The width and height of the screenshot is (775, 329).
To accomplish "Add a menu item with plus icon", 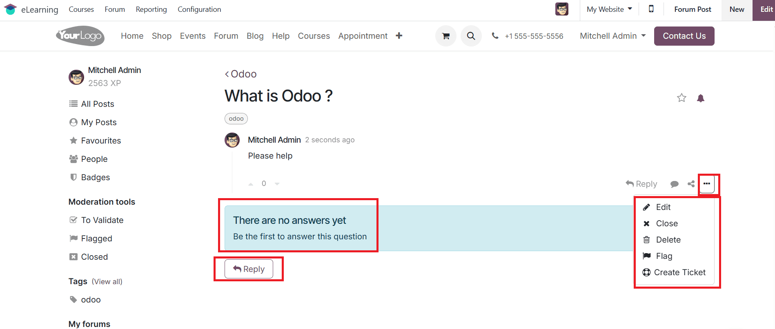I will 399,36.
